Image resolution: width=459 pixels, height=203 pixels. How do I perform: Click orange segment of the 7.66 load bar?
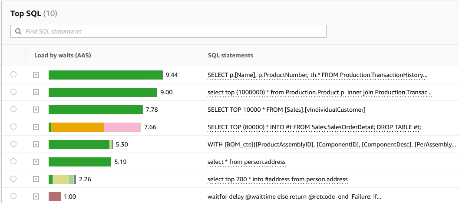(x=77, y=127)
